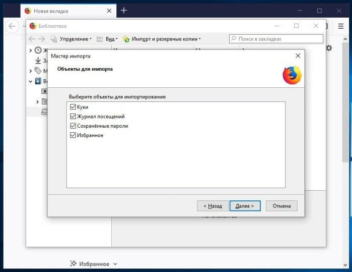Expand the History tree node chevron
The image size is (352, 272).
31,50
